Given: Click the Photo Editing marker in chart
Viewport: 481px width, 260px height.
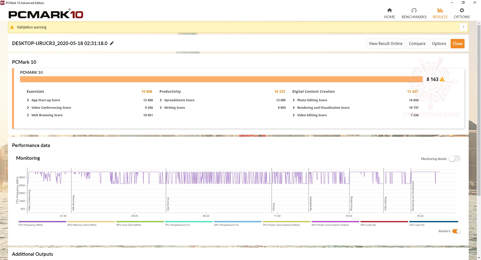Looking at the screenshot, I should (351, 203).
